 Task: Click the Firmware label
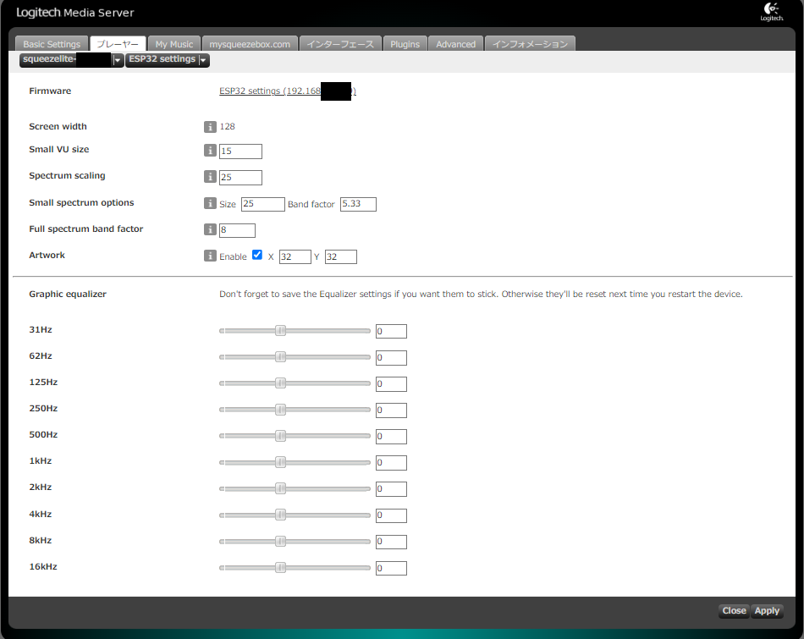[50, 91]
